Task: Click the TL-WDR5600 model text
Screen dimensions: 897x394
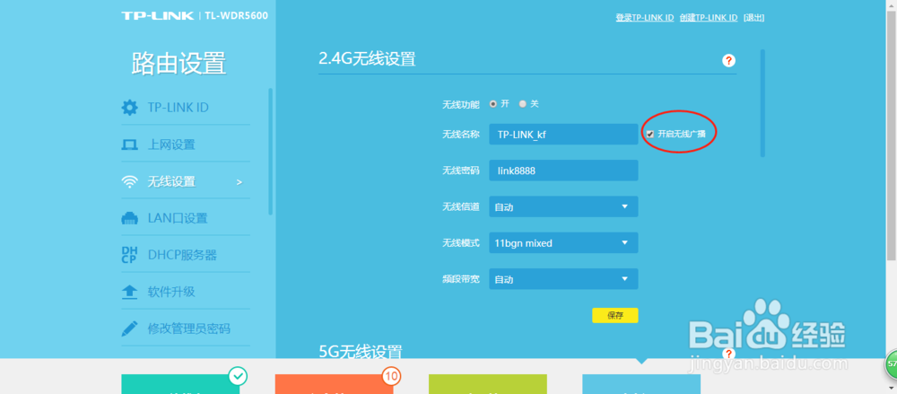Action: (x=236, y=15)
